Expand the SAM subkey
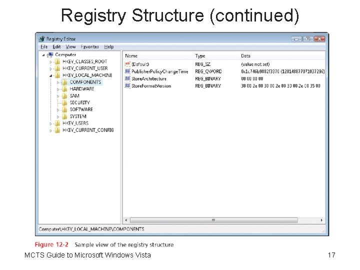 point(58,96)
